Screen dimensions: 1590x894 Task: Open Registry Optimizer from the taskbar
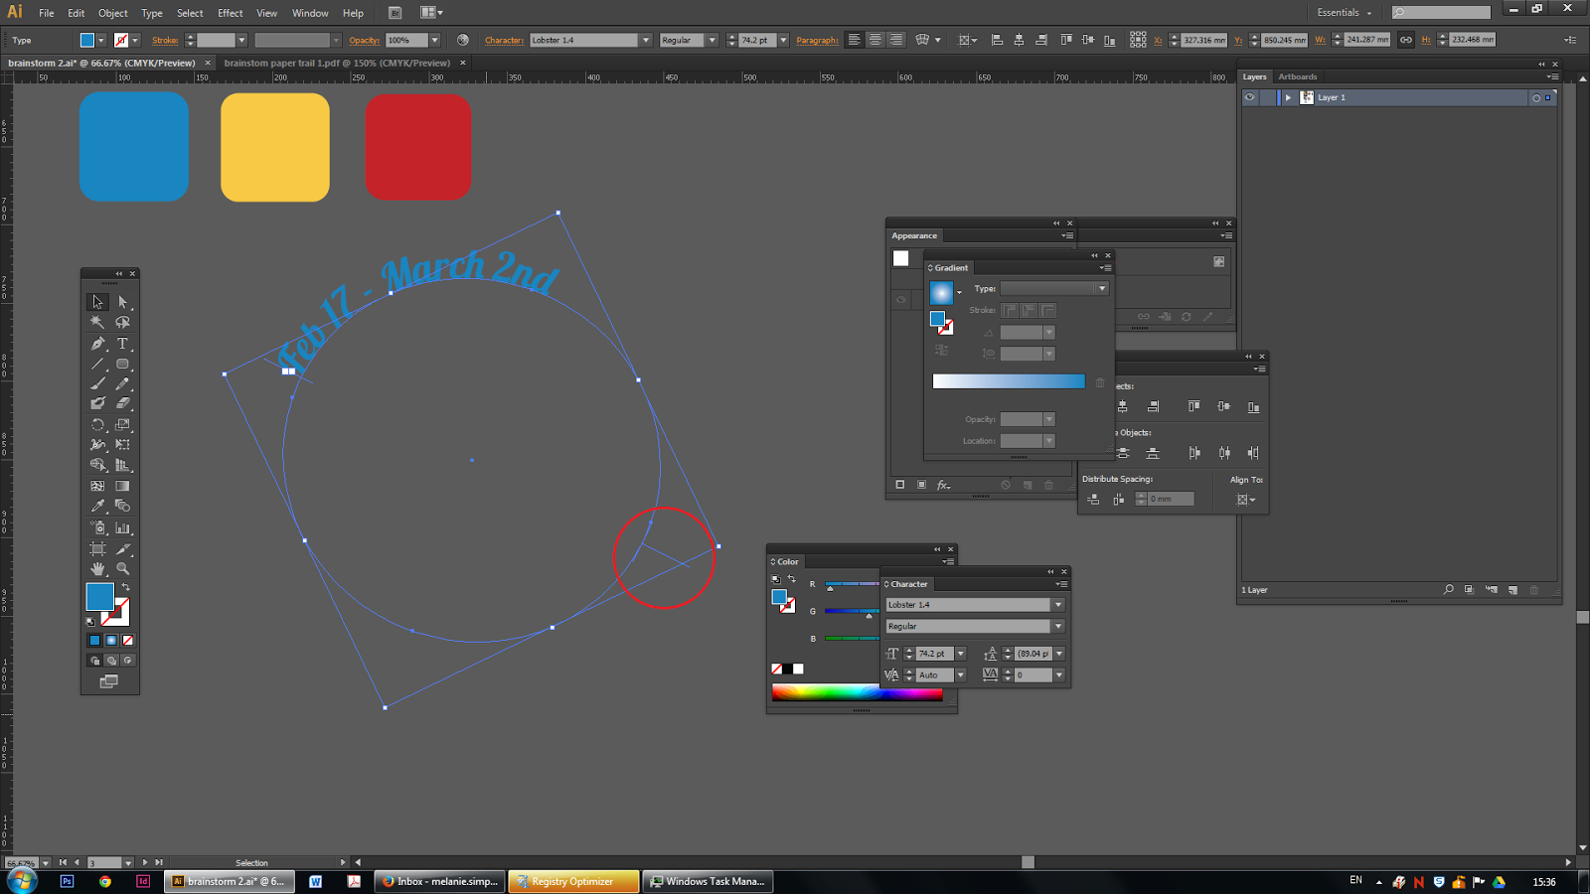tap(573, 881)
